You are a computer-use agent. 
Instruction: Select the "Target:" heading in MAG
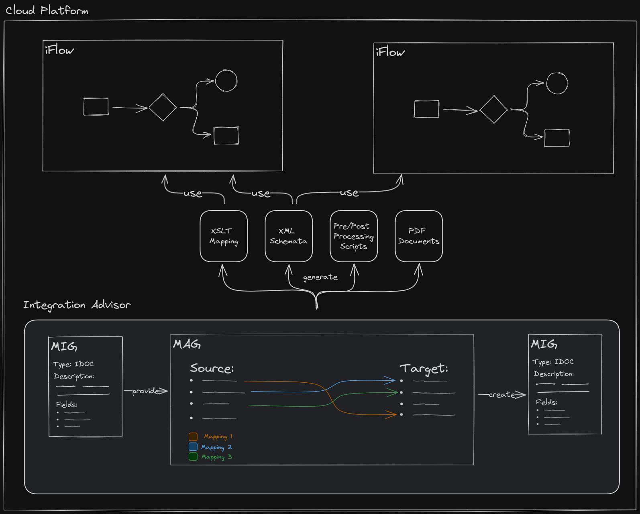(424, 369)
